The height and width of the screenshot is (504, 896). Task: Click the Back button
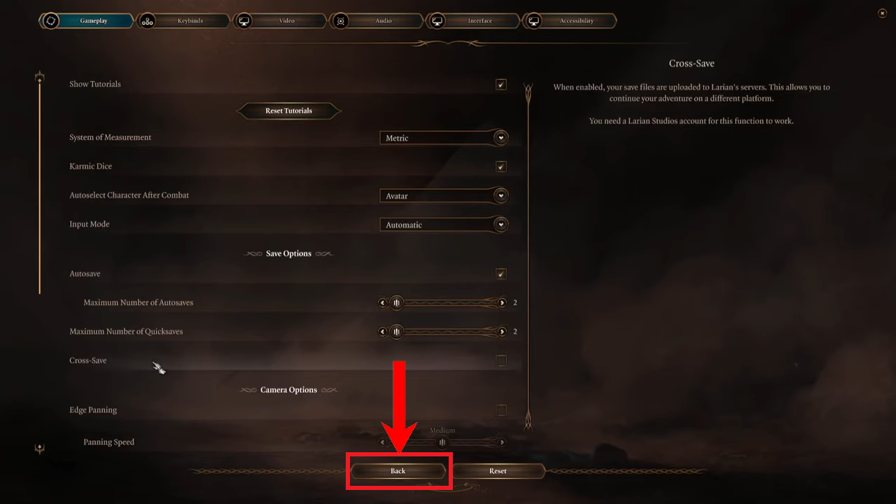tap(398, 471)
